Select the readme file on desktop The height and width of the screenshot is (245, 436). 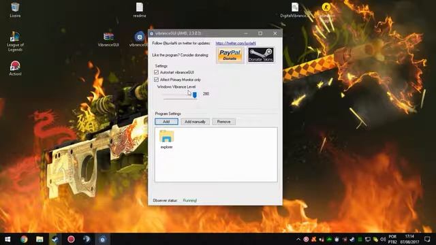coord(140,10)
